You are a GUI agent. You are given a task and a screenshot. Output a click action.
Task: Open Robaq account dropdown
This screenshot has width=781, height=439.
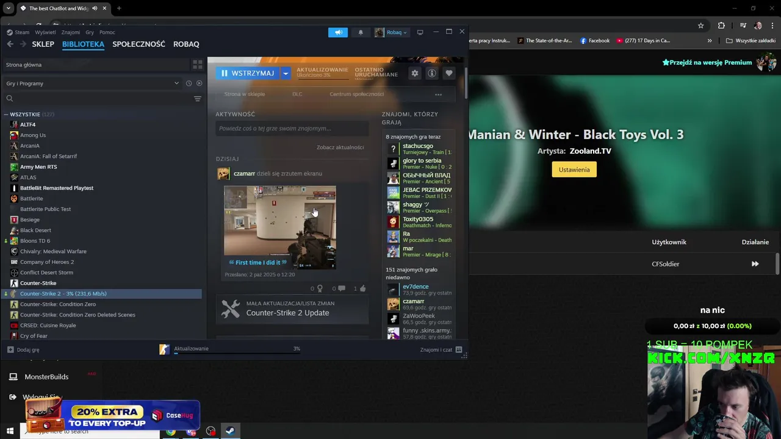click(391, 32)
